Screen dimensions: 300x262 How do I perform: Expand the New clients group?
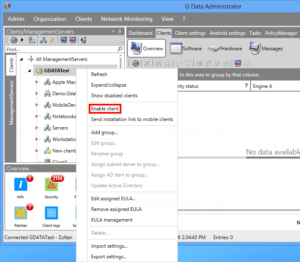click(x=36, y=151)
